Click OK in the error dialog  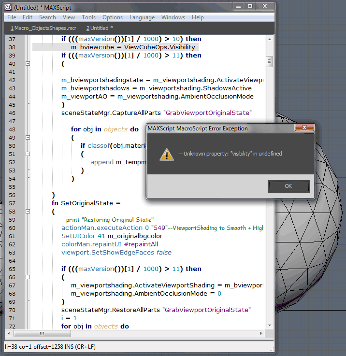coord(289,186)
